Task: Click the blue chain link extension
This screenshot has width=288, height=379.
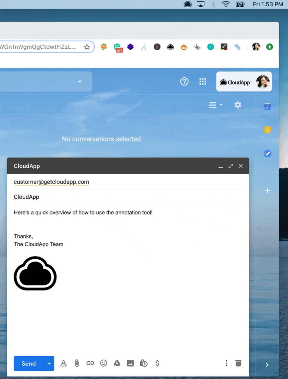Action: tap(237, 47)
